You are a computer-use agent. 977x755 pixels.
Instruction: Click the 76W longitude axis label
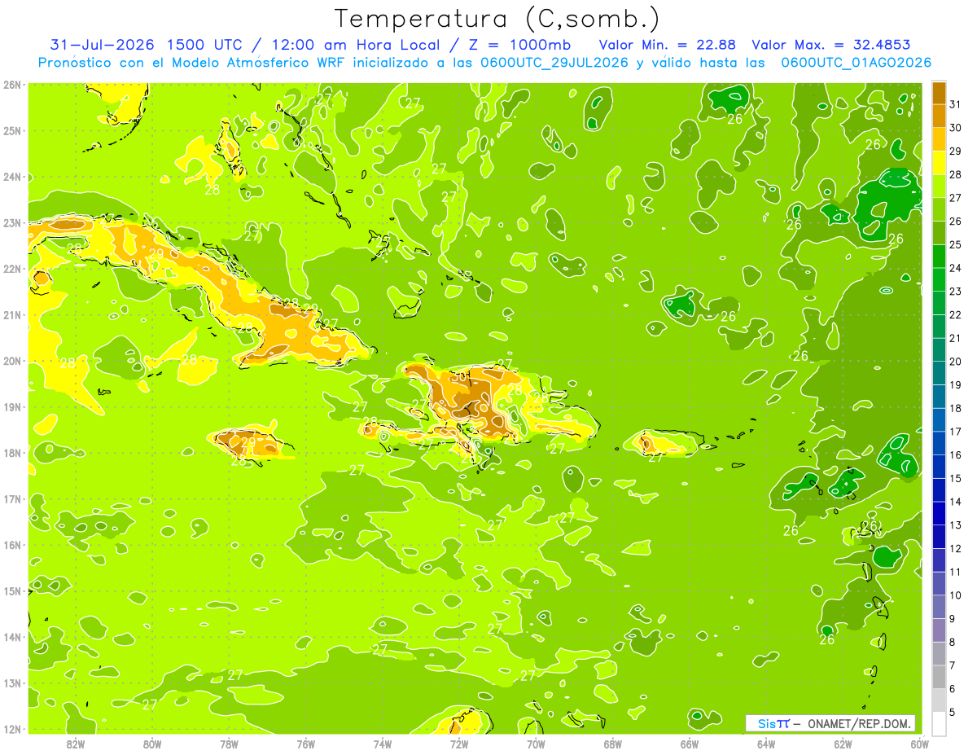305,744
